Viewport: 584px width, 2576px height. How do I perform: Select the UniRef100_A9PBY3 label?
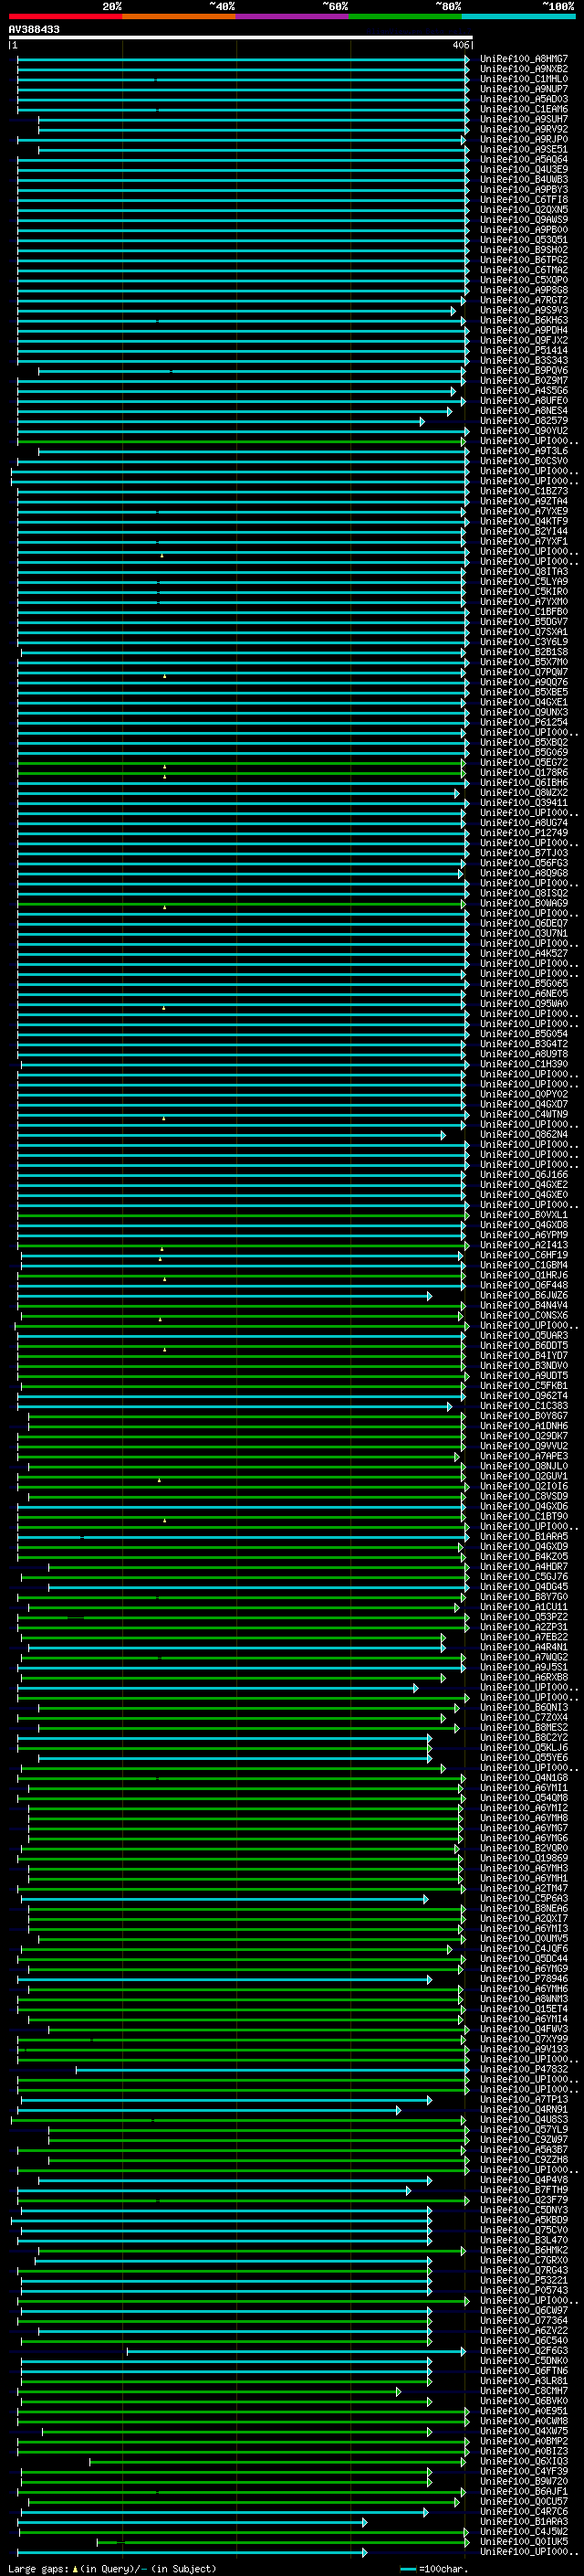click(x=524, y=190)
